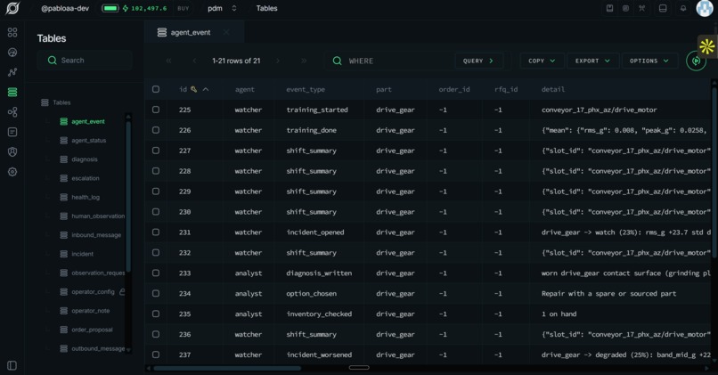718x375 pixels.
Task: Check the row checkbox for id 228
Action: (156, 171)
